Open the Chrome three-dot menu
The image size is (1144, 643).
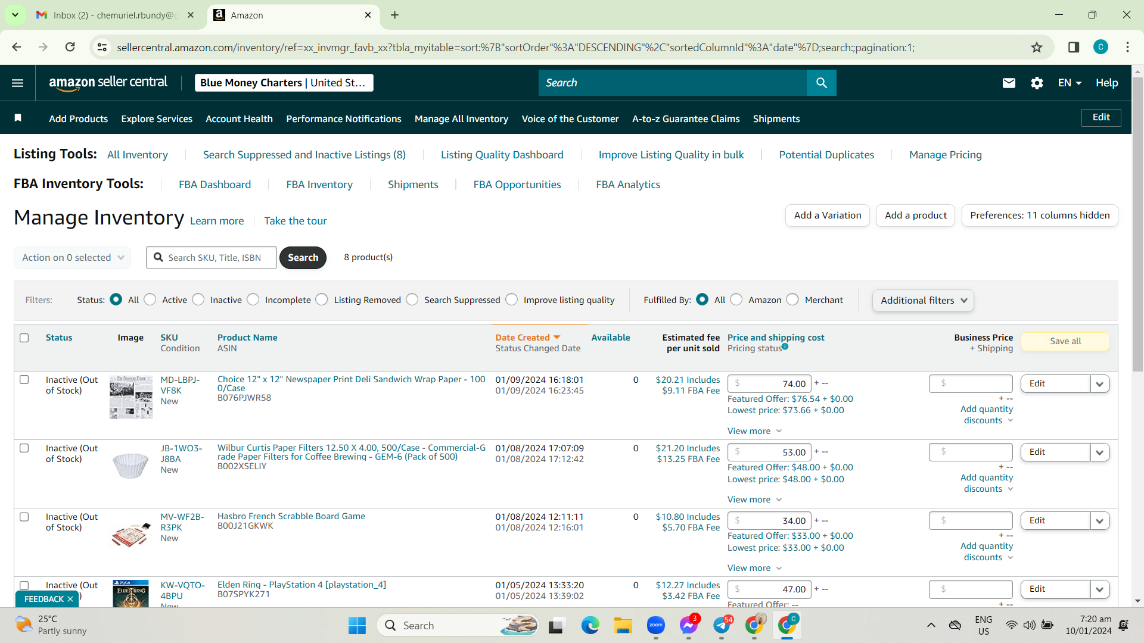(x=1128, y=47)
